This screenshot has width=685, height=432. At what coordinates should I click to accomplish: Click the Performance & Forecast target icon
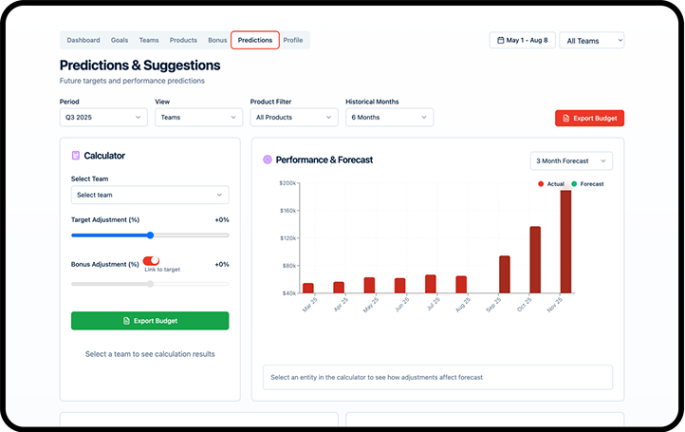268,160
